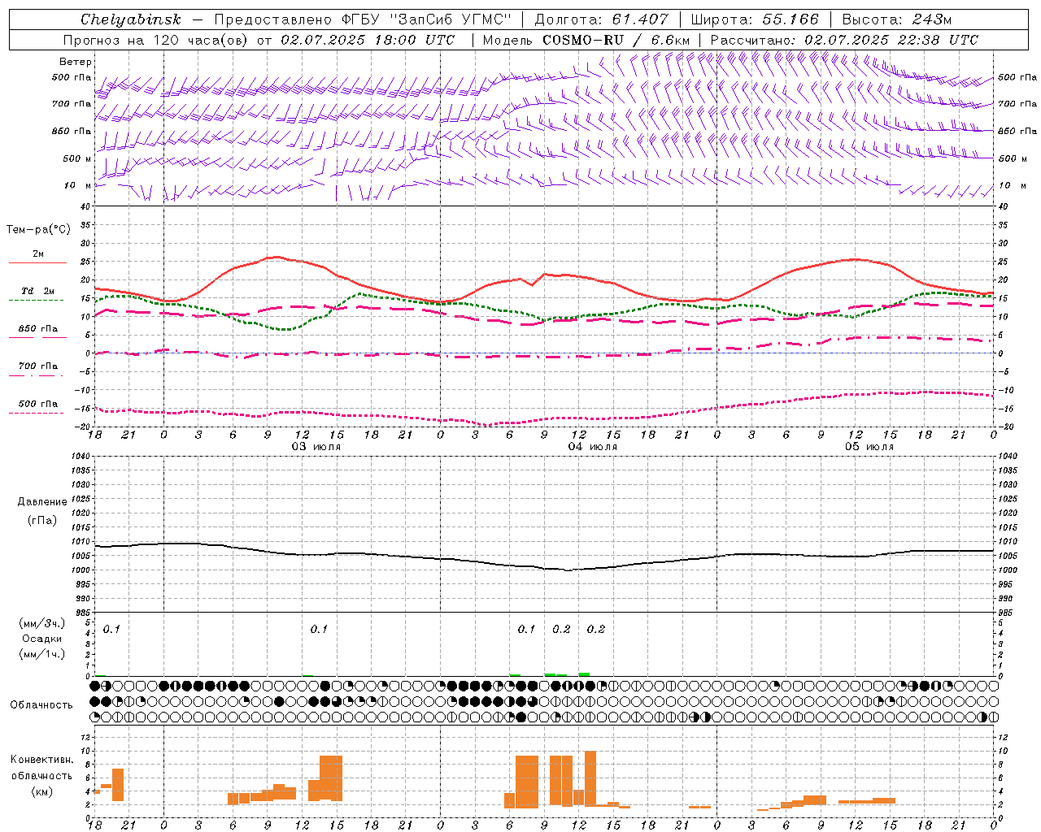
Task: Click the 'Высота: 243м' elevation text
Action: (x=897, y=19)
